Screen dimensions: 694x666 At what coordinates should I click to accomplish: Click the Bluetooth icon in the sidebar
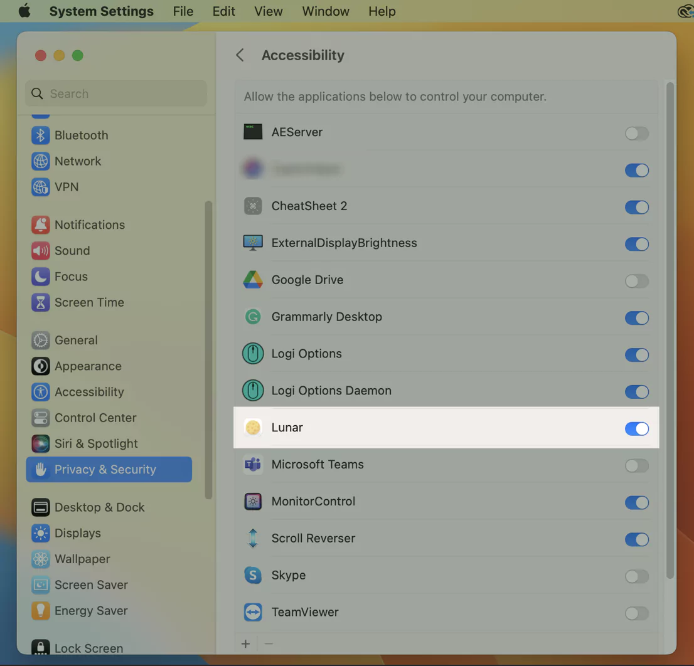40,135
